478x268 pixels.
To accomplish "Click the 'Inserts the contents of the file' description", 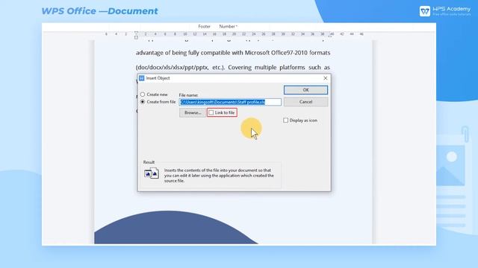I will click(x=219, y=176).
